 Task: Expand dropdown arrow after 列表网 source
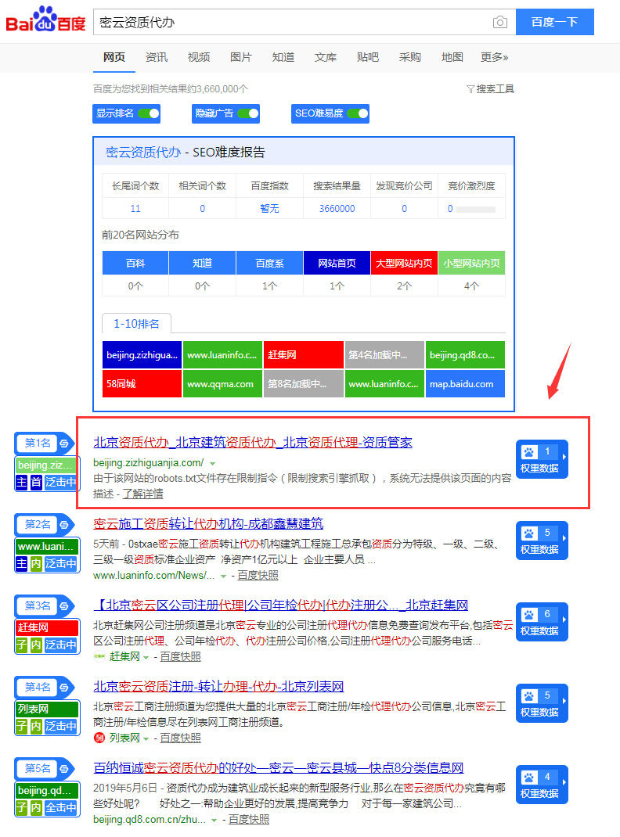point(146,738)
